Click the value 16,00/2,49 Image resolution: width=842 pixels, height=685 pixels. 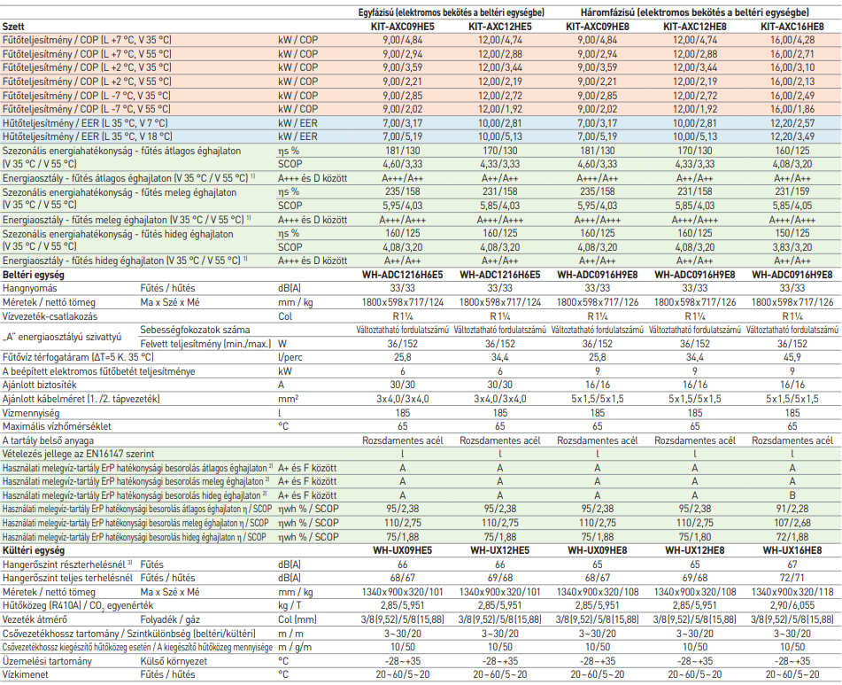[x=792, y=96]
